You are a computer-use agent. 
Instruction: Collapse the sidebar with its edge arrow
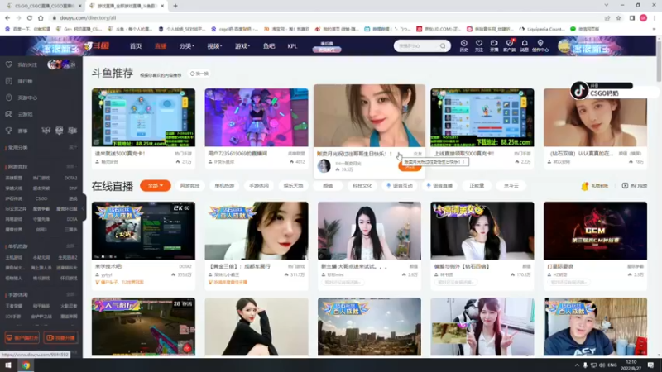pos(84,208)
